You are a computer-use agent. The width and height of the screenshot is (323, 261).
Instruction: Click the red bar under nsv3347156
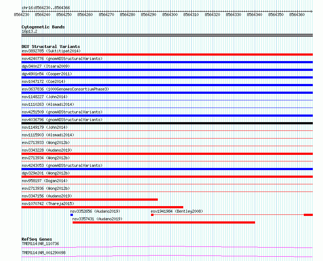(x=90, y=200)
